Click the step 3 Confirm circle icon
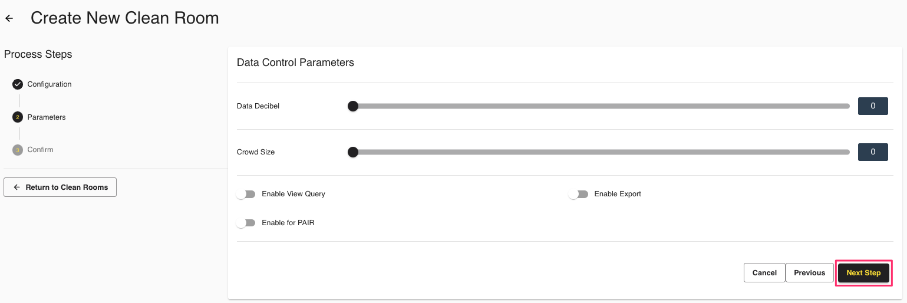Viewport: 907px width, 303px height. click(x=18, y=150)
